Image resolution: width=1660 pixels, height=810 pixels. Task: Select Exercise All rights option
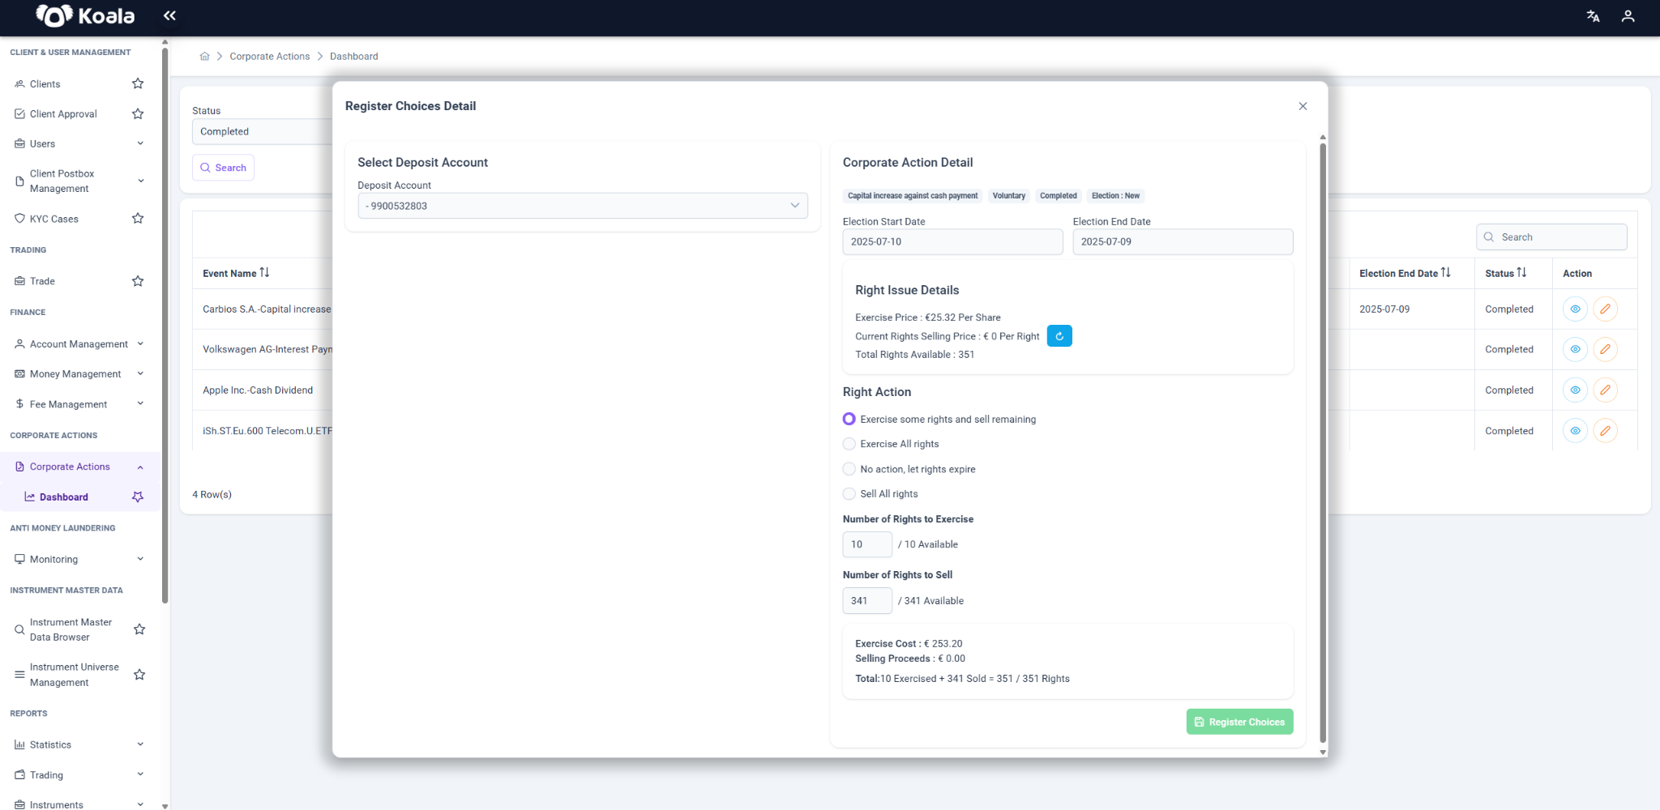click(x=849, y=444)
